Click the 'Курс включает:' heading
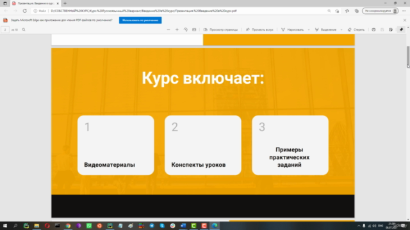Viewport: 410px width, 230px height. (203, 78)
